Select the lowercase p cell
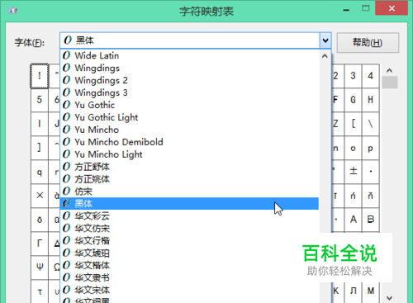The height and width of the screenshot is (303, 413). coord(371,148)
